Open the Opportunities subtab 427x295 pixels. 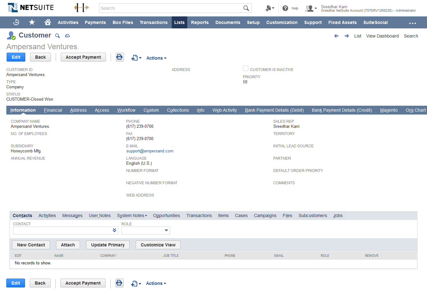(x=166, y=215)
